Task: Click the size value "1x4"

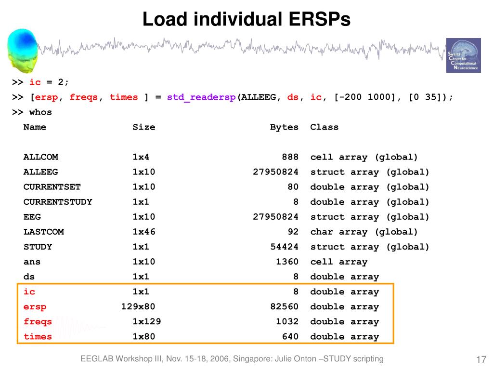Action: [x=141, y=157]
